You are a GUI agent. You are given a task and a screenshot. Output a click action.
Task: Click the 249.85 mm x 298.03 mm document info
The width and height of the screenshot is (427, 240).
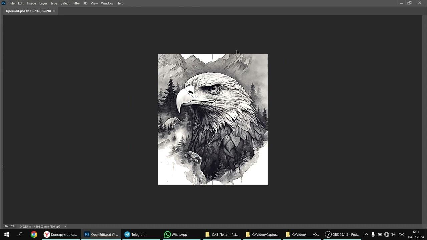[40, 227]
